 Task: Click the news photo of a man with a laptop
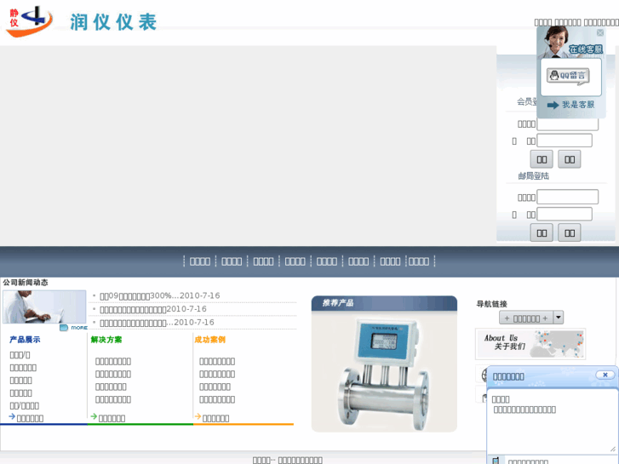click(x=44, y=306)
